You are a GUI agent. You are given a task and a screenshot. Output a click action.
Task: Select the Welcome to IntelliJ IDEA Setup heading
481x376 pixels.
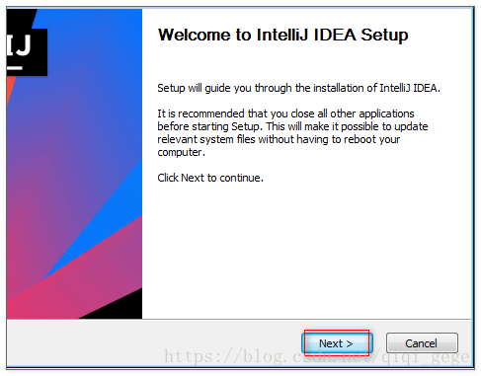coord(282,36)
